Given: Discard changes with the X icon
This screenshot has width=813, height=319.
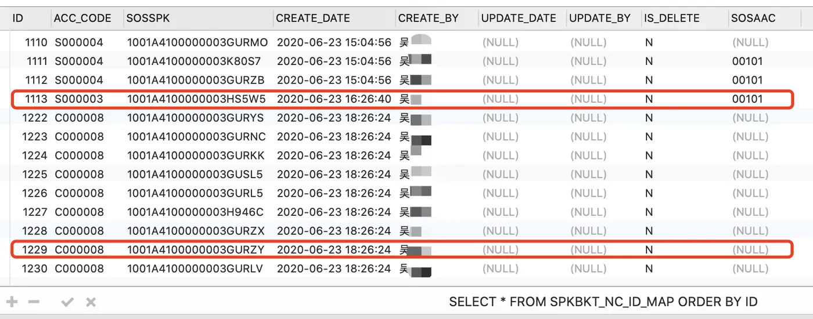Looking at the screenshot, I should (x=91, y=302).
